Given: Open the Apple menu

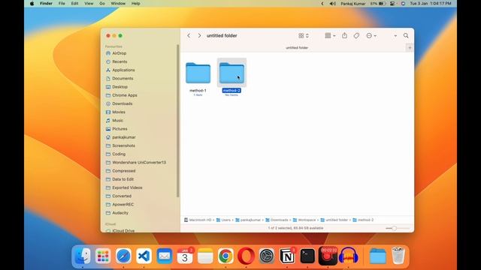Looking at the screenshot, I should pos(32,4).
